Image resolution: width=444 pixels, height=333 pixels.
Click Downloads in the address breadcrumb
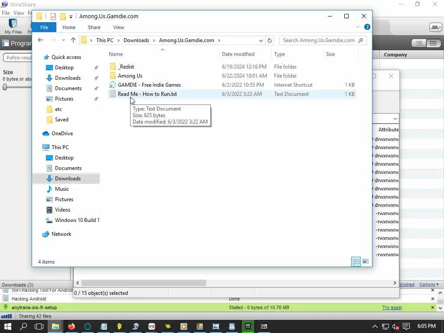[x=136, y=40]
